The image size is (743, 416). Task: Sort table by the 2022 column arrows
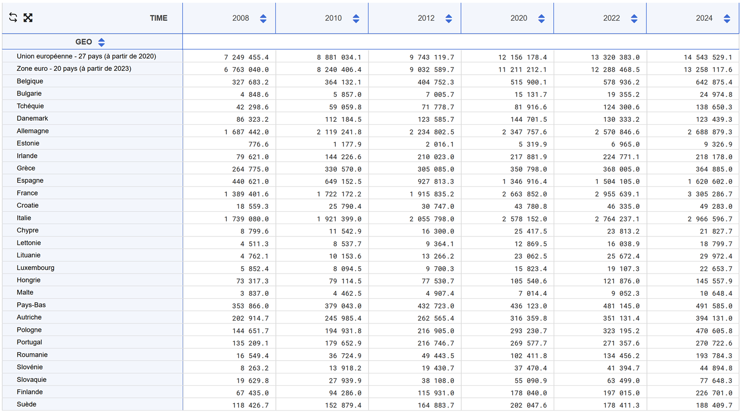tap(634, 18)
